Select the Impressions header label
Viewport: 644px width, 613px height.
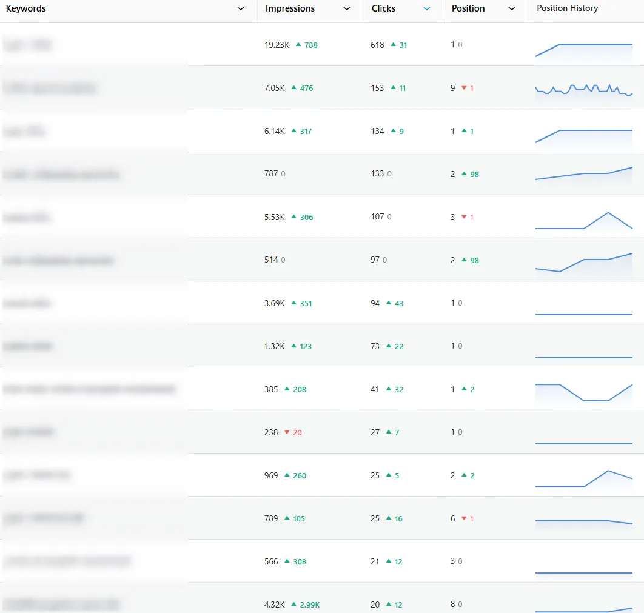290,8
